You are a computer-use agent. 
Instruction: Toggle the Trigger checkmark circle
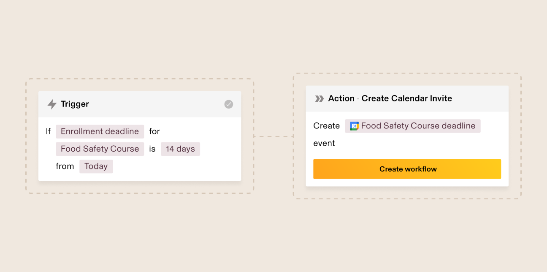228,104
